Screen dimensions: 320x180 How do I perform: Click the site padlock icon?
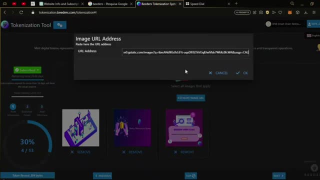point(32,12)
